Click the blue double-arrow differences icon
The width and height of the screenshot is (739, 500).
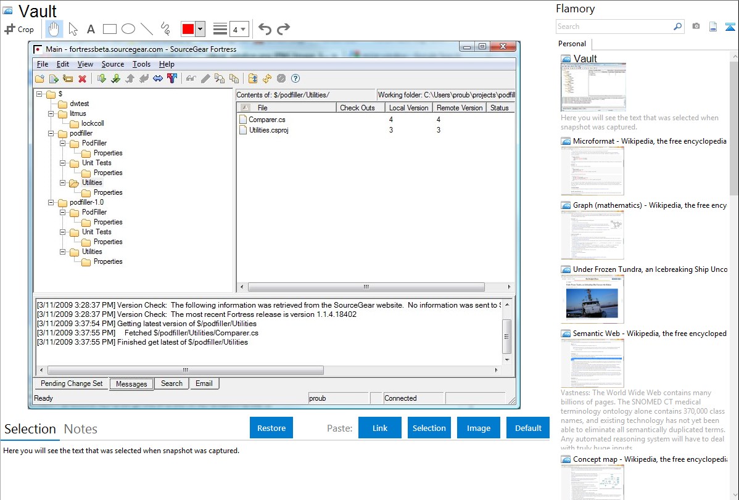pos(158,79)
